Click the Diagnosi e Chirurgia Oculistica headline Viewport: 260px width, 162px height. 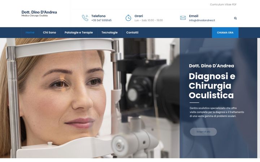click(x=212, y=86)
